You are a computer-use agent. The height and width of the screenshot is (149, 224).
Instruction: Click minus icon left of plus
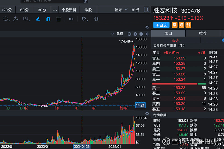[129, 34]
